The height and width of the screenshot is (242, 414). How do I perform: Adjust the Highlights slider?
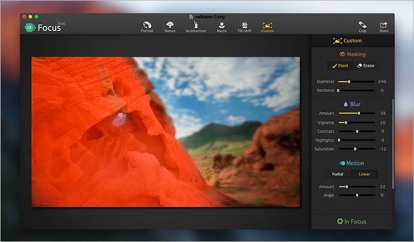[x=356, y=140]
